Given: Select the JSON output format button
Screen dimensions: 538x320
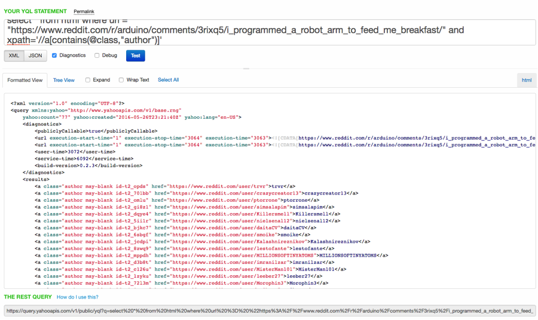Looking at the screenshot, I should tap(35, 56).
